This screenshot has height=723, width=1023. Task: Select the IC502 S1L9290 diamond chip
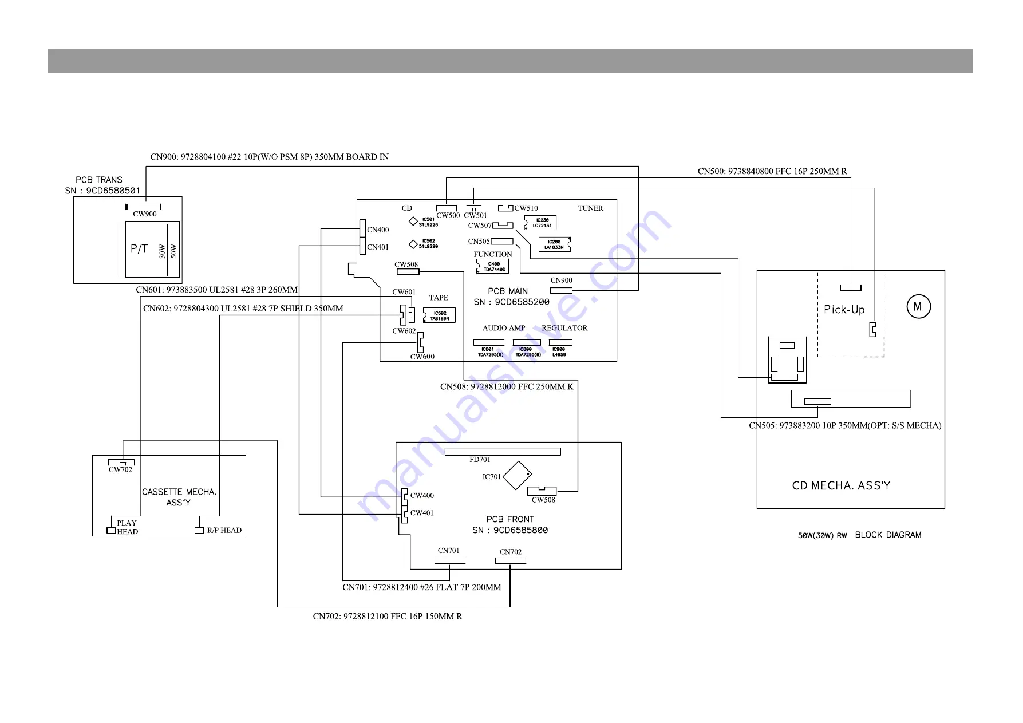pos(413,244)
